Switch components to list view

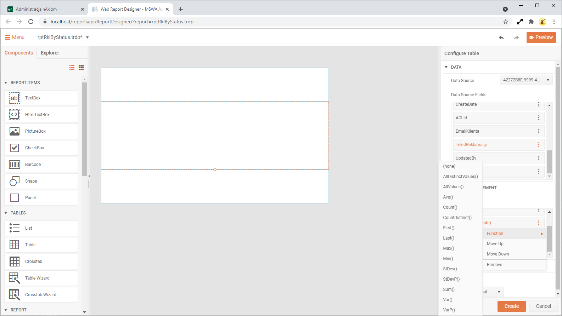point(72,68)
